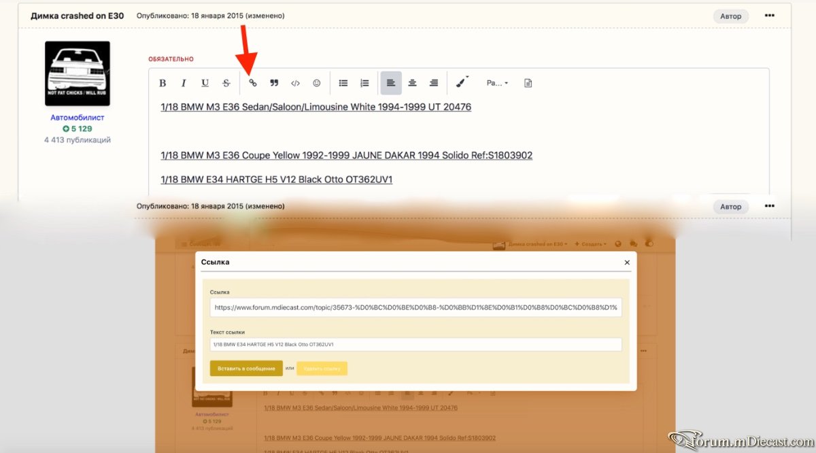Insert a quote block
Viewport: 816px width, 453px height.
(274, 83)
